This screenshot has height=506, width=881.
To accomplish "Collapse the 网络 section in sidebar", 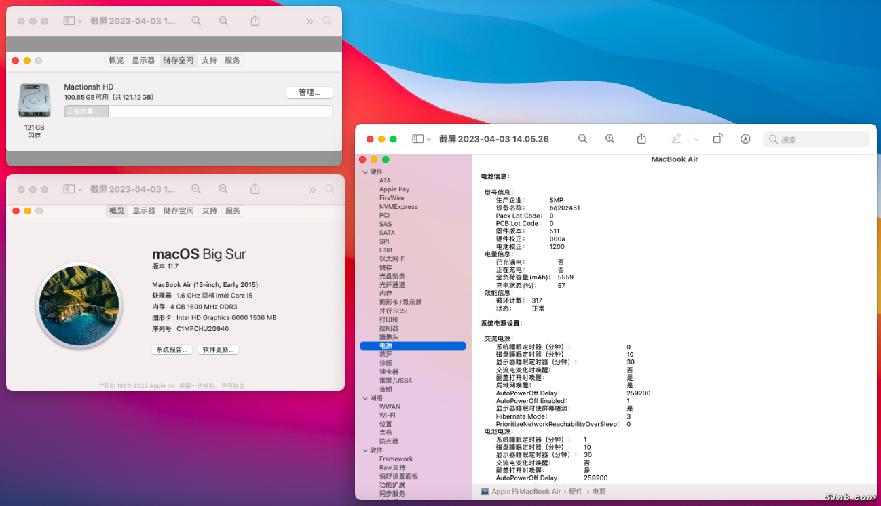I will pos(365,398).
